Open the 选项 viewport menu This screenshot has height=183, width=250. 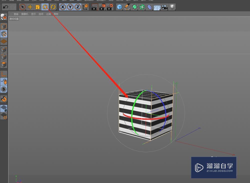coord(41,14)
